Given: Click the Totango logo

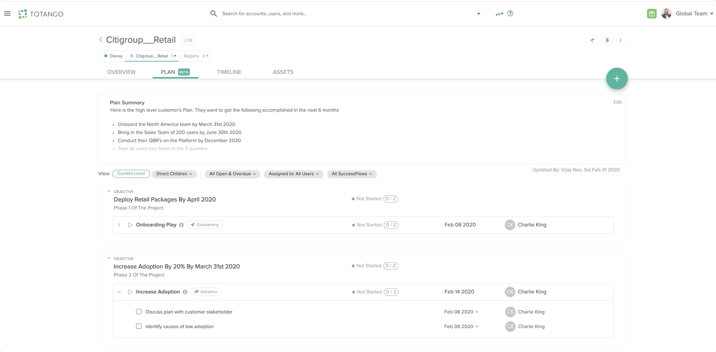Looking at the screenshot, I should (41, 14).
